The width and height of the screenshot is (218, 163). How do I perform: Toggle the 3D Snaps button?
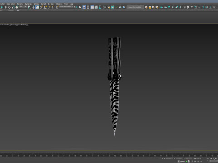pyautogui.click(x=41, y=7)
